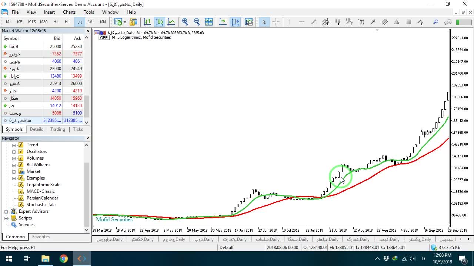This screenshot has width=474, height=266.
Task: Close the Navigator panel
Action: coord(88,138)
